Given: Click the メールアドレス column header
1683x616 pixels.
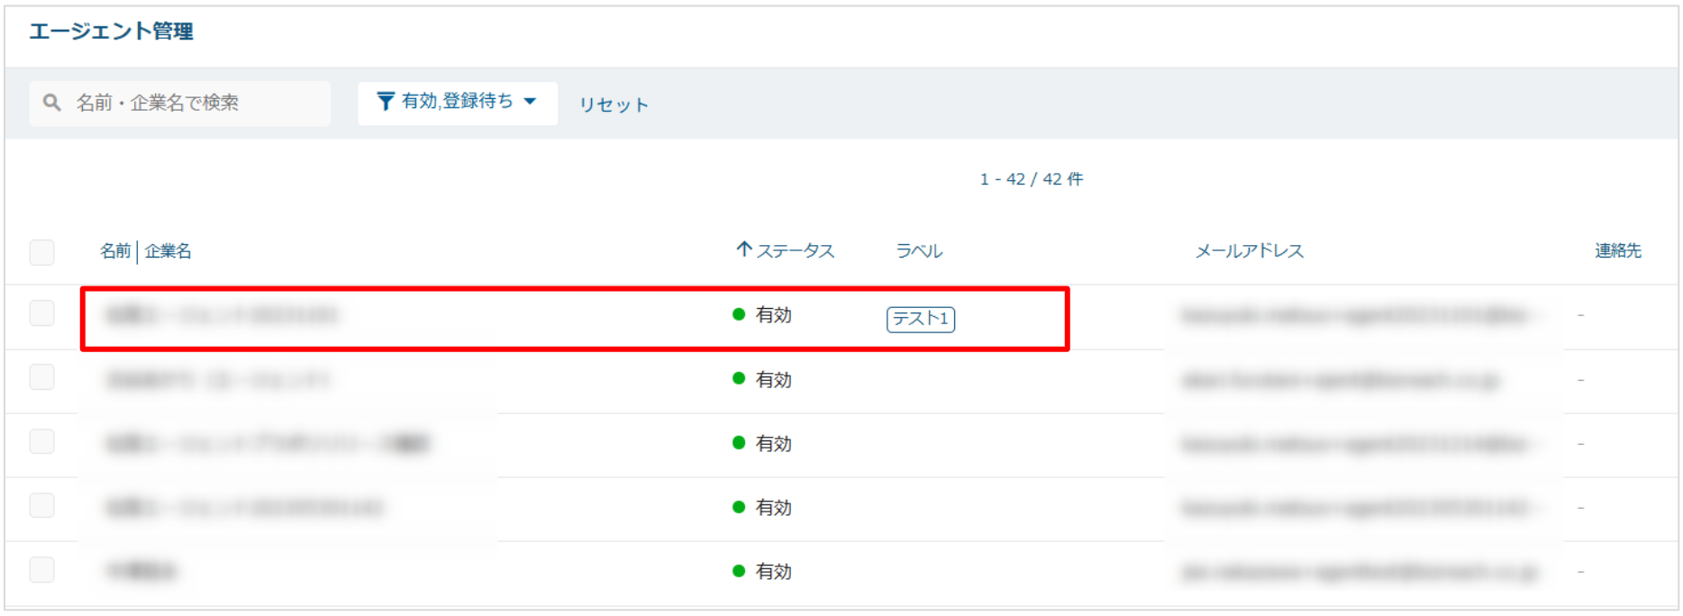Looking at the screenshot, I should 1249,251.
